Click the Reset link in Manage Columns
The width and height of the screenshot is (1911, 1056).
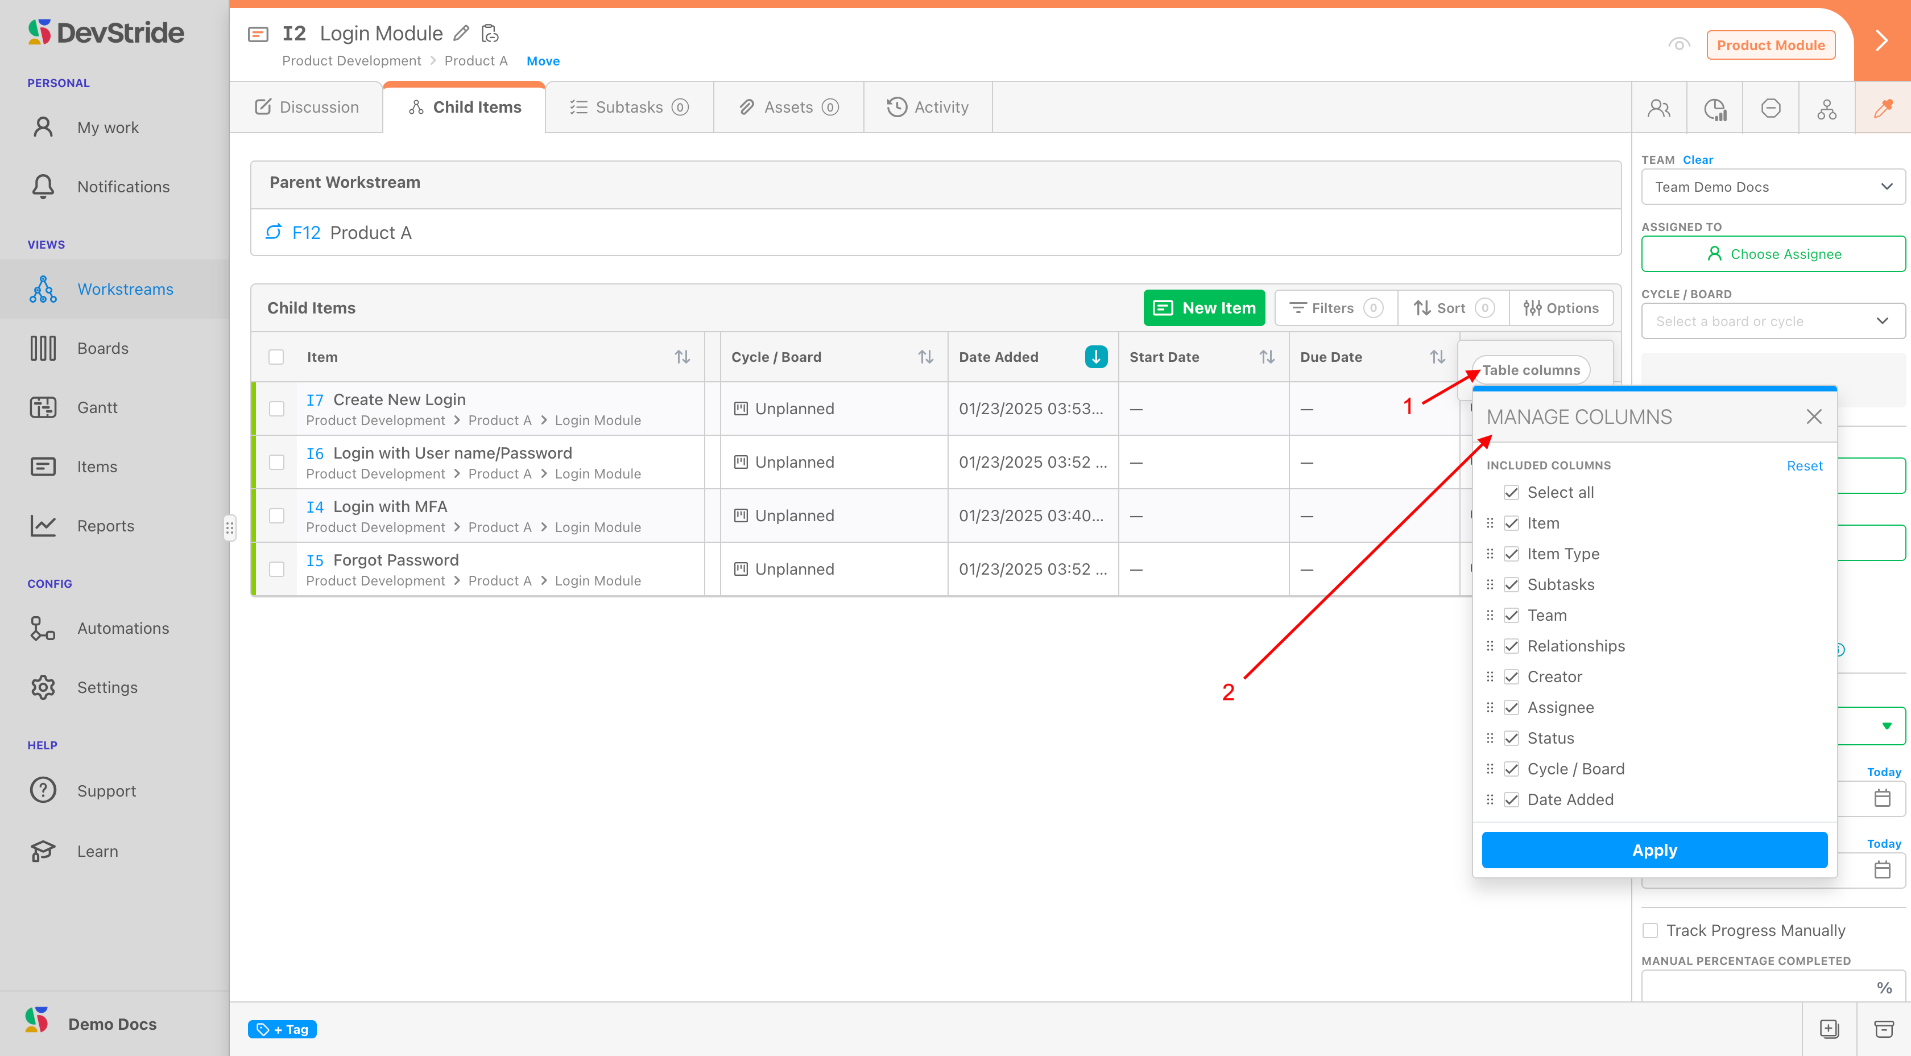[1804, 466]
